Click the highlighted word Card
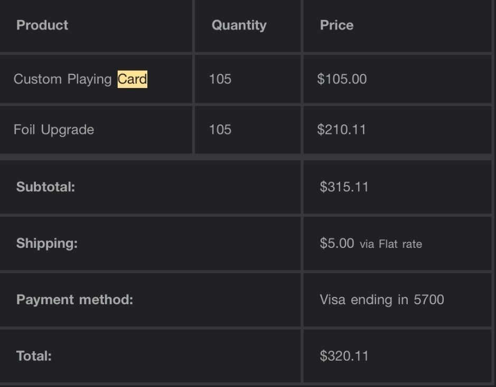 tap(132, 79)
